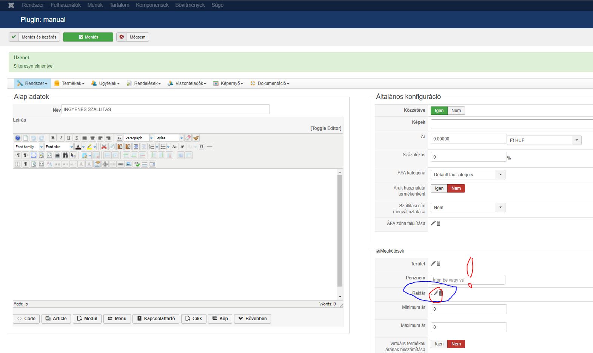Set Árak használata termékenként to Igen

click(439, 188)
